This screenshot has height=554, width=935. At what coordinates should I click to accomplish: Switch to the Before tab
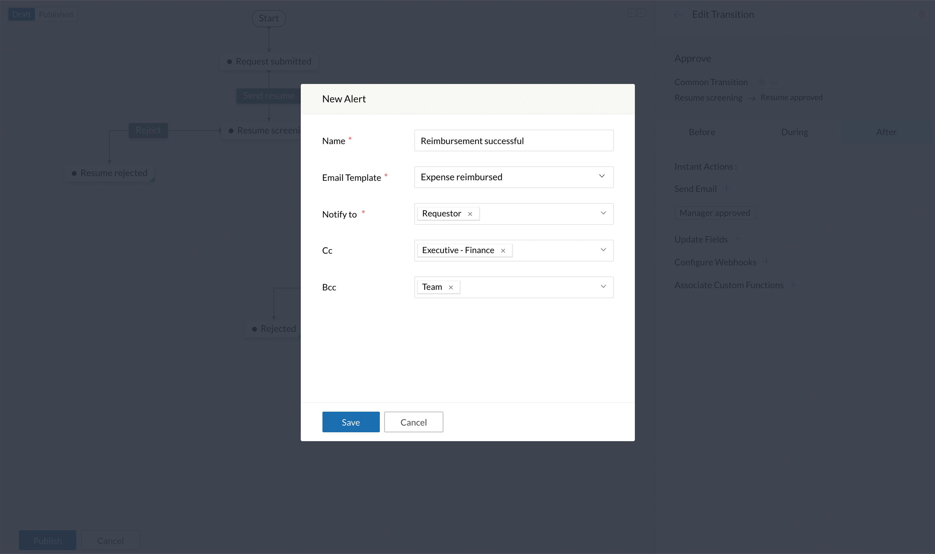pyautogui.click(x=702, y=132)
